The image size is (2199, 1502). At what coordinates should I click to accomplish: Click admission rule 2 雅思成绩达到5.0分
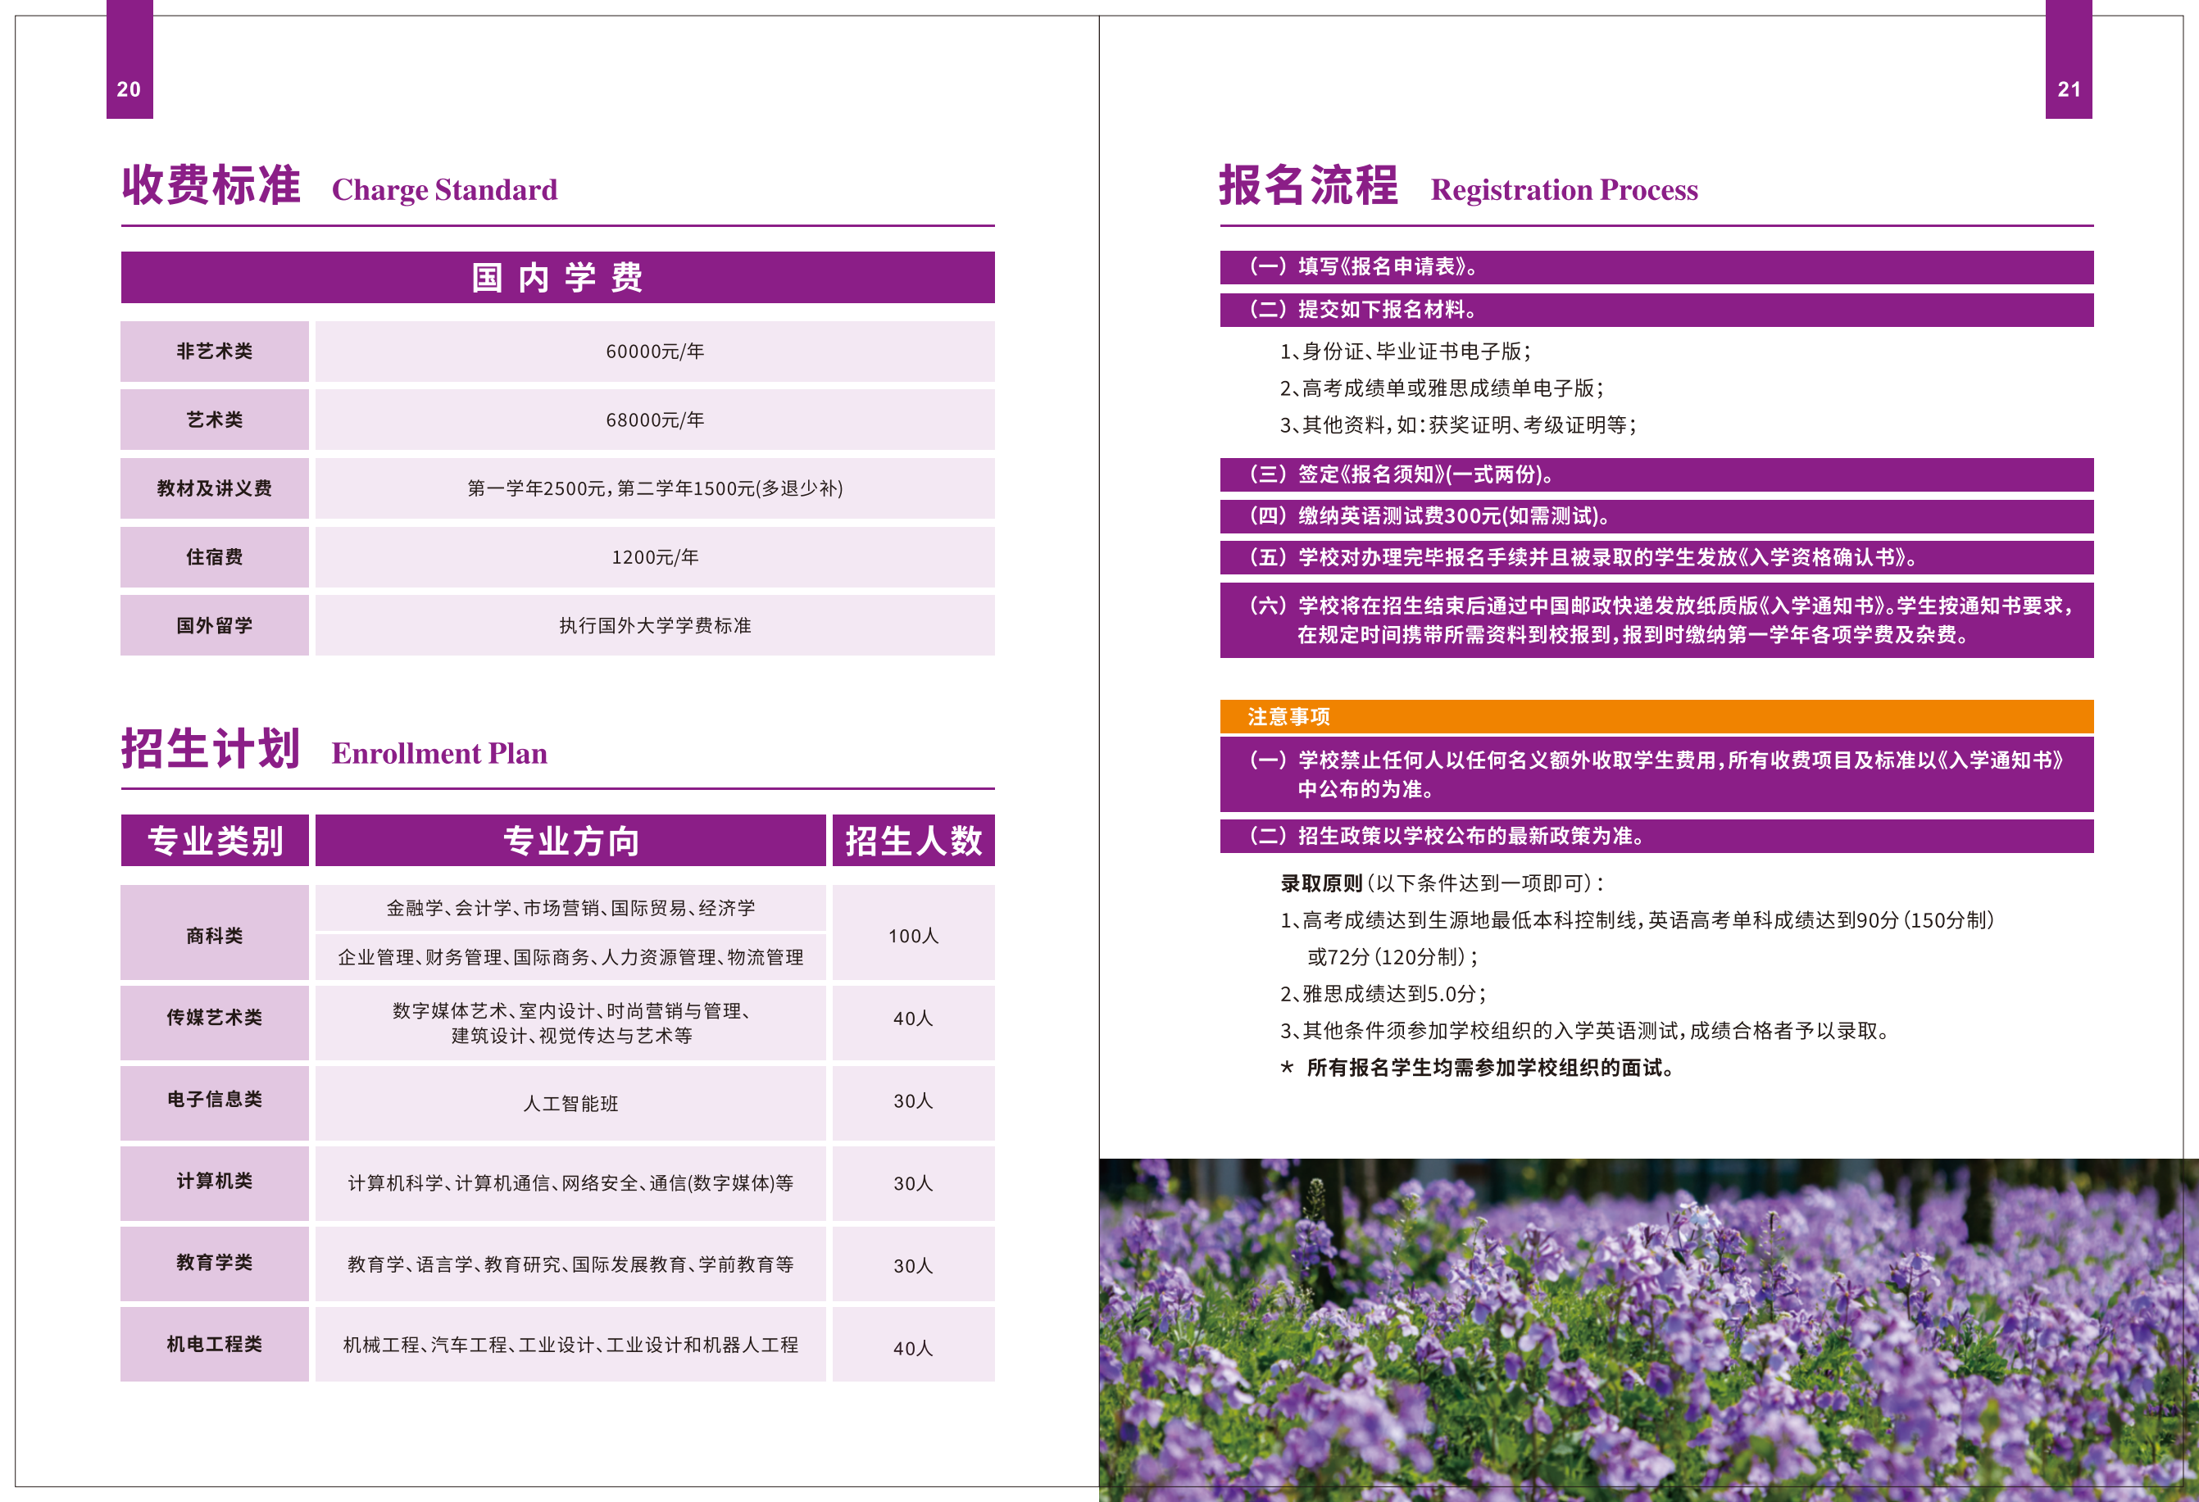pos(1383,994)
